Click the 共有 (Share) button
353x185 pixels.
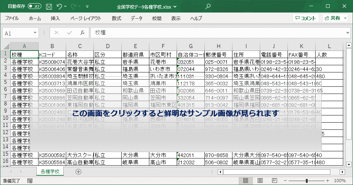point(335,18)
